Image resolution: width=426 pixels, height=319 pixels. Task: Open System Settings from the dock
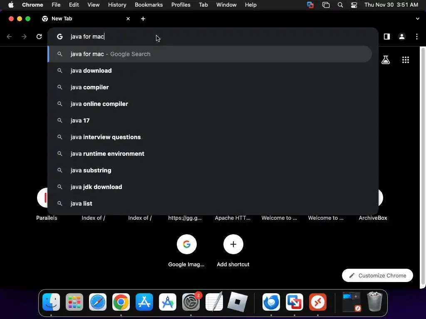click(191, 302)
